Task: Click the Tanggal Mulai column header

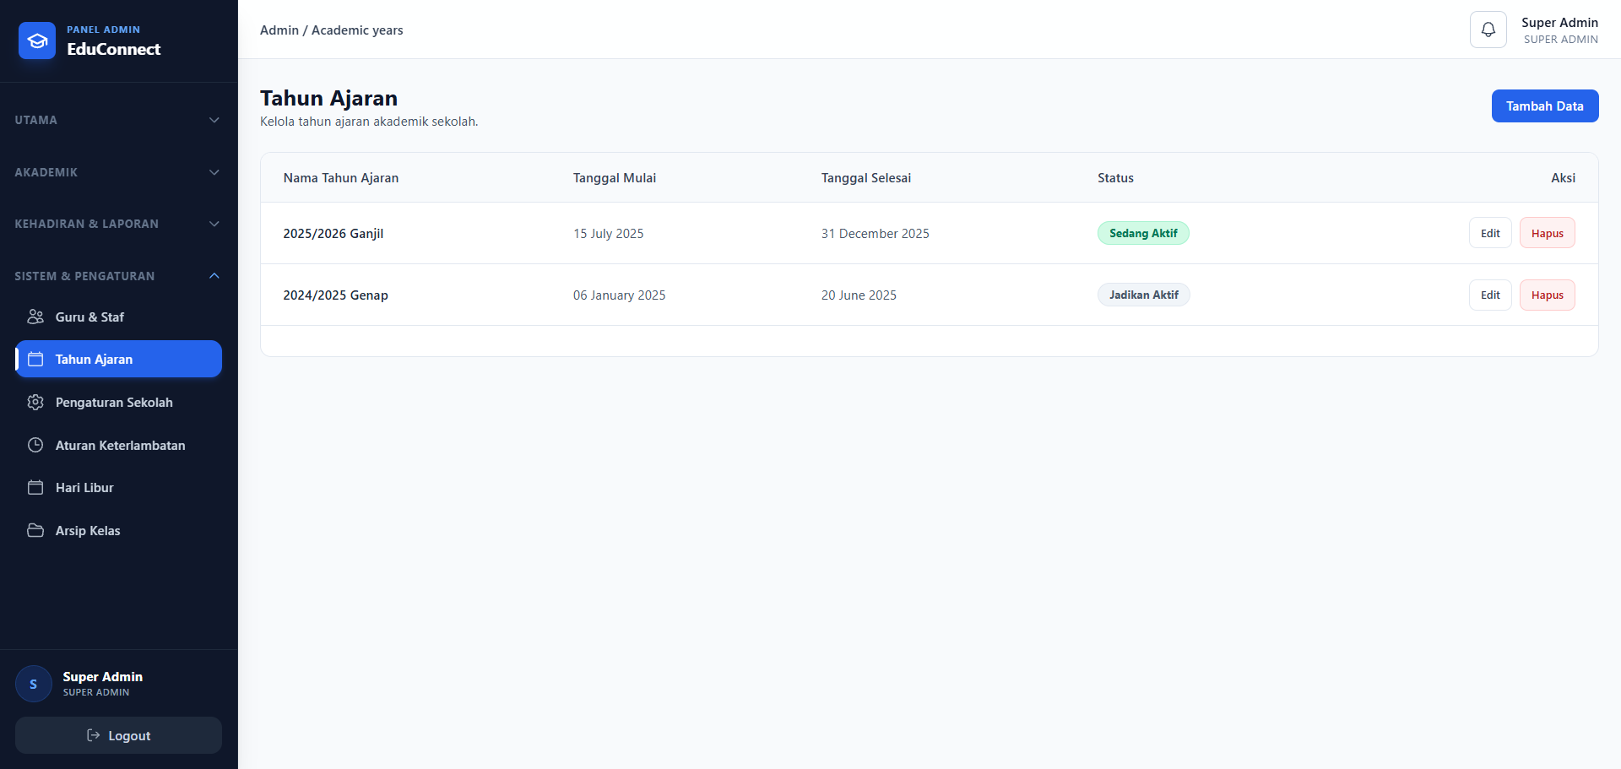Action: (615, 178)
